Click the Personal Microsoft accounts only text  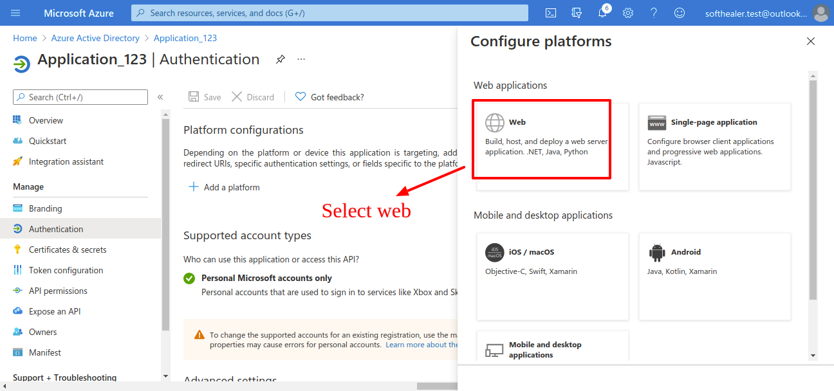266,278
